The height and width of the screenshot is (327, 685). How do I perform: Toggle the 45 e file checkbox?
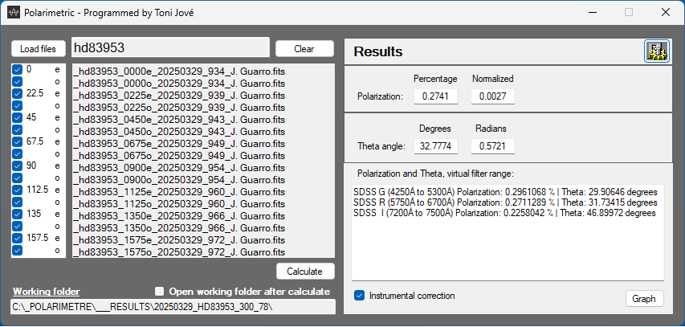click(17, 117)
